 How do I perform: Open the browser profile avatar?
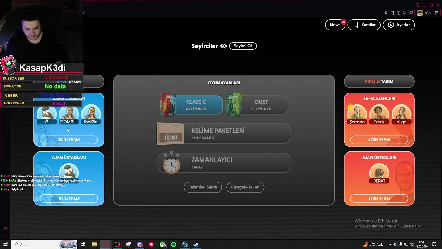[x=420, y=13]
